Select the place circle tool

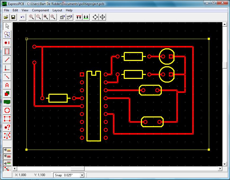coord(7,110)
